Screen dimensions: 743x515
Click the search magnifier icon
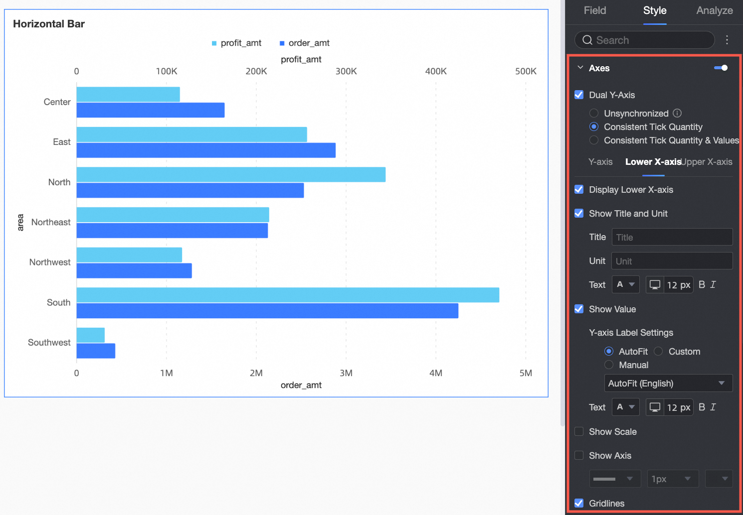tap(587, 40)
